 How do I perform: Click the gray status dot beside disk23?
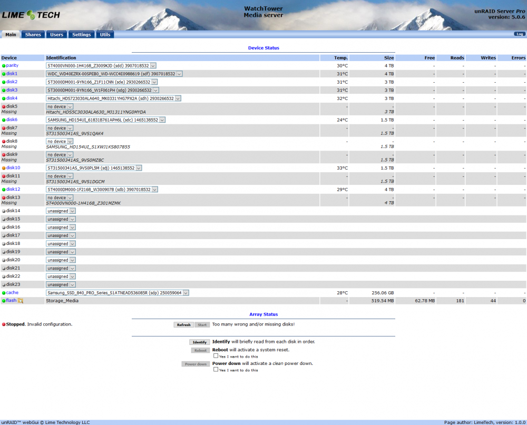(4, 284)
